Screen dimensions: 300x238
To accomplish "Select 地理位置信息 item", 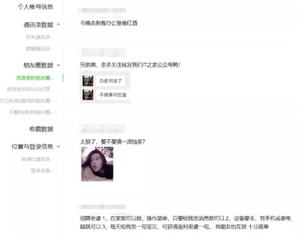I will click(x=36, y=159).
